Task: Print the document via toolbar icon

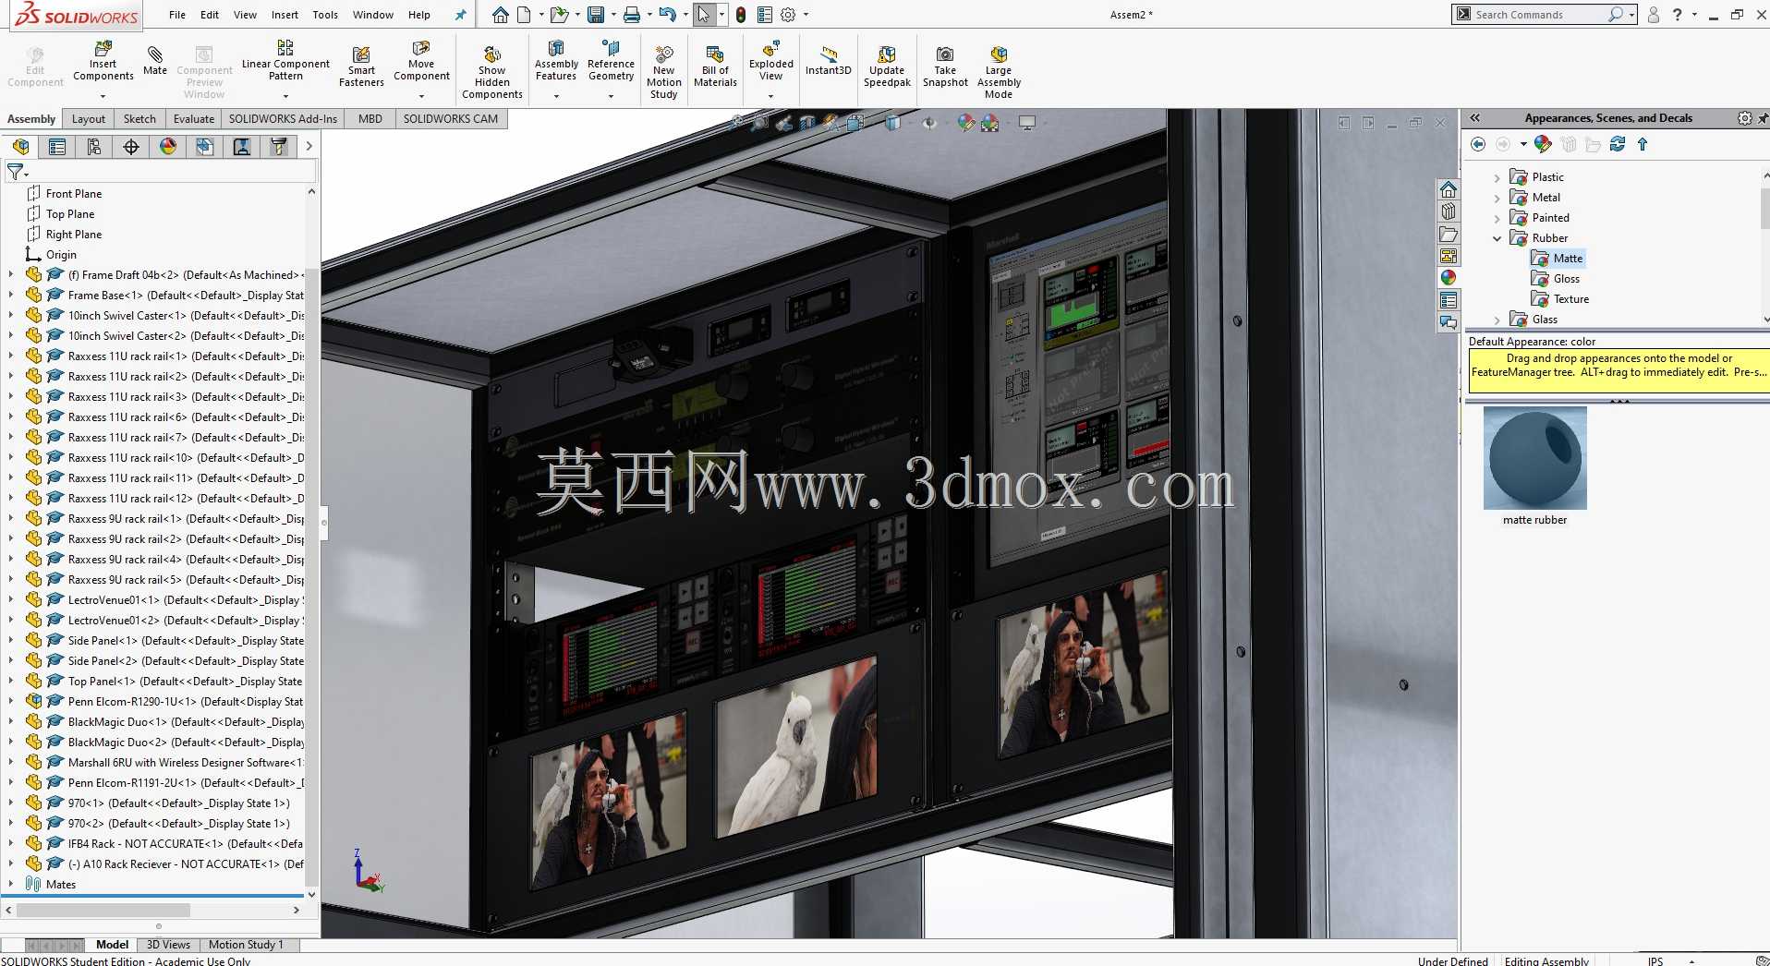Action: coord(632,15)
